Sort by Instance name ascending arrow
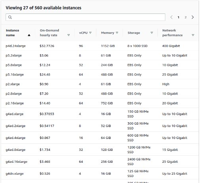The image size is (203, 183). (x=29, y=35)
